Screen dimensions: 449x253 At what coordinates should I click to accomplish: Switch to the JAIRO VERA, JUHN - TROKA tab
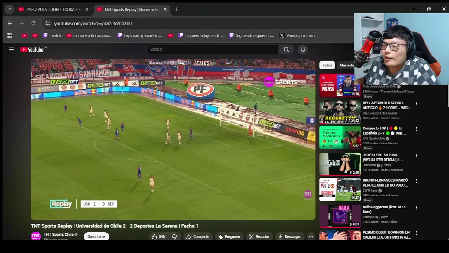click(x=52, y=9)
